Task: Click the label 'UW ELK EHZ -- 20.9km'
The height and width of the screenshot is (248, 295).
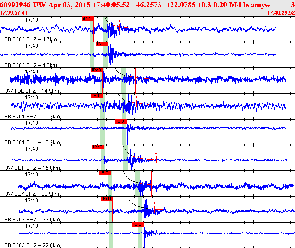Action: pyautogui.click(x=32, y=194)
